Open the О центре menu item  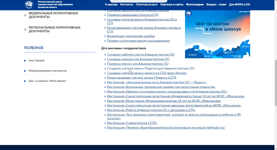pyautogui.click(x=111, y=5)
